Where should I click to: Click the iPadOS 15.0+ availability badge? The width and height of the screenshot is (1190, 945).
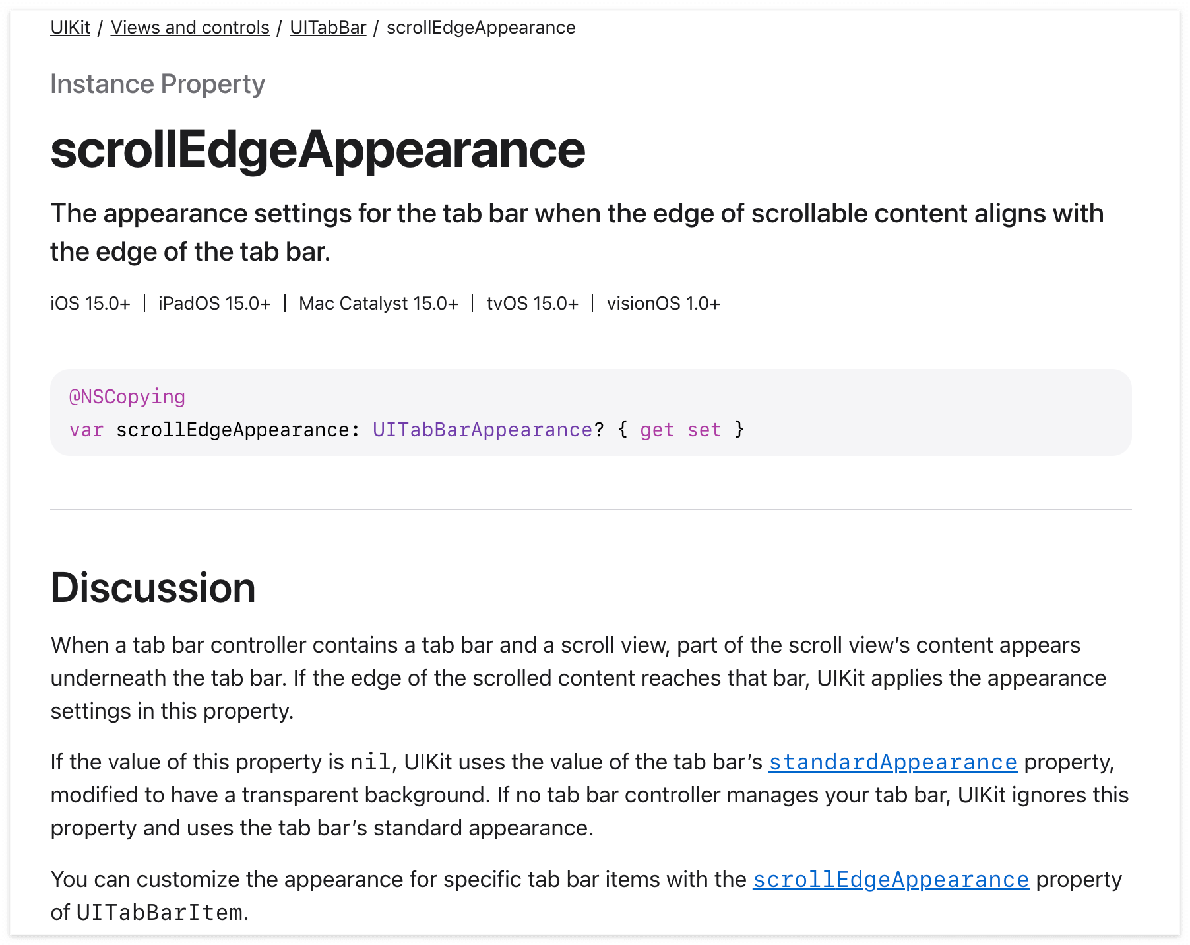(x=214, y=304)
